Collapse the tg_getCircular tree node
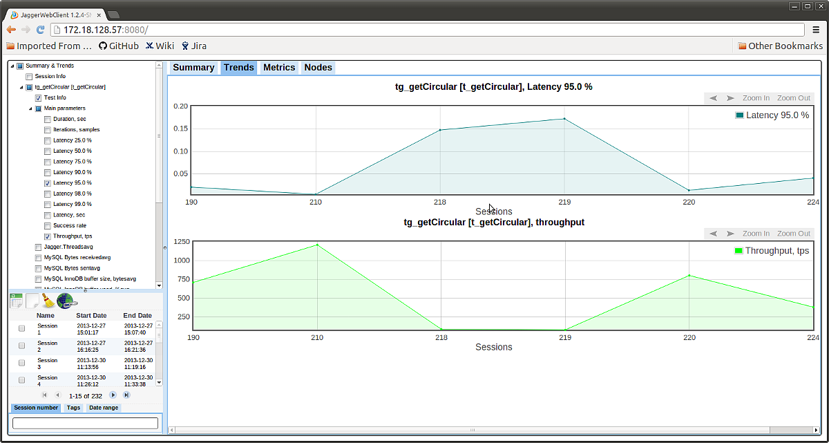 coord(21,87)
